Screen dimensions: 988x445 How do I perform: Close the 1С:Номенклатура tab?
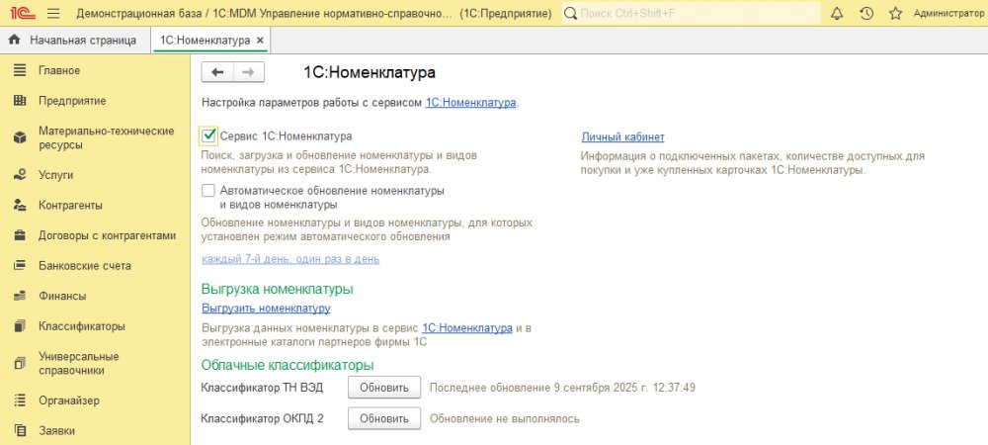tap(260, 41)
